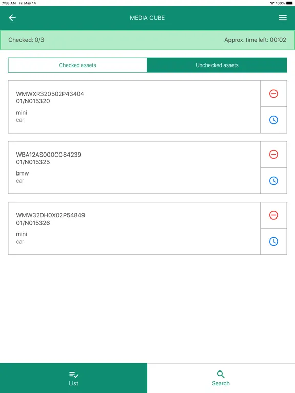Click blue clock icon for WBA12AS000CG84239

click(273, 181)
